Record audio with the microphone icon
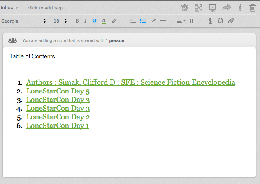The width and height of the screenshot is (260, 184). click(x=210, y=21)
